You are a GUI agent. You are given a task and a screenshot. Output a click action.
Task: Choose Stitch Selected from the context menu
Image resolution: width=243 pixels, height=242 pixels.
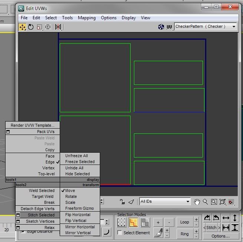tap(41, 215)
